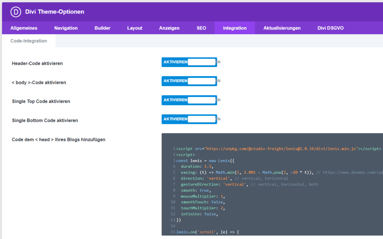
Task: Click the 'duration: 1.5' code line
Action: coord(197,166)
